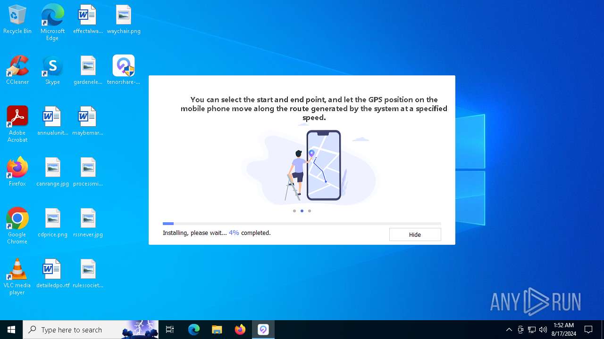Viewport: 604px width, 339px height.
Task: Select the first slide indicator dot
Action: coord(294,211)
